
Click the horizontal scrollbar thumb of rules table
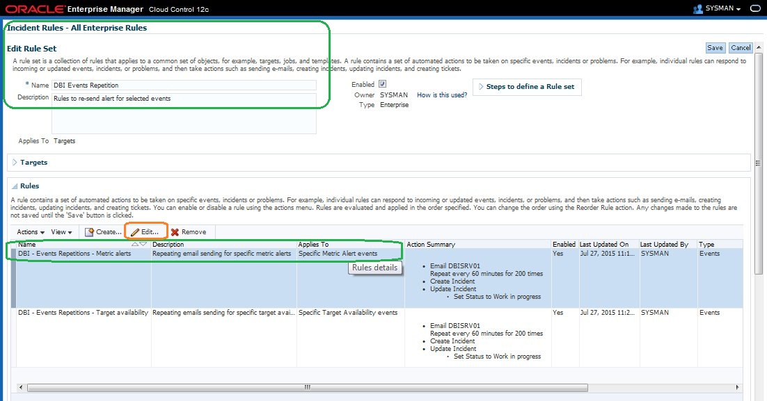[308, 387]
